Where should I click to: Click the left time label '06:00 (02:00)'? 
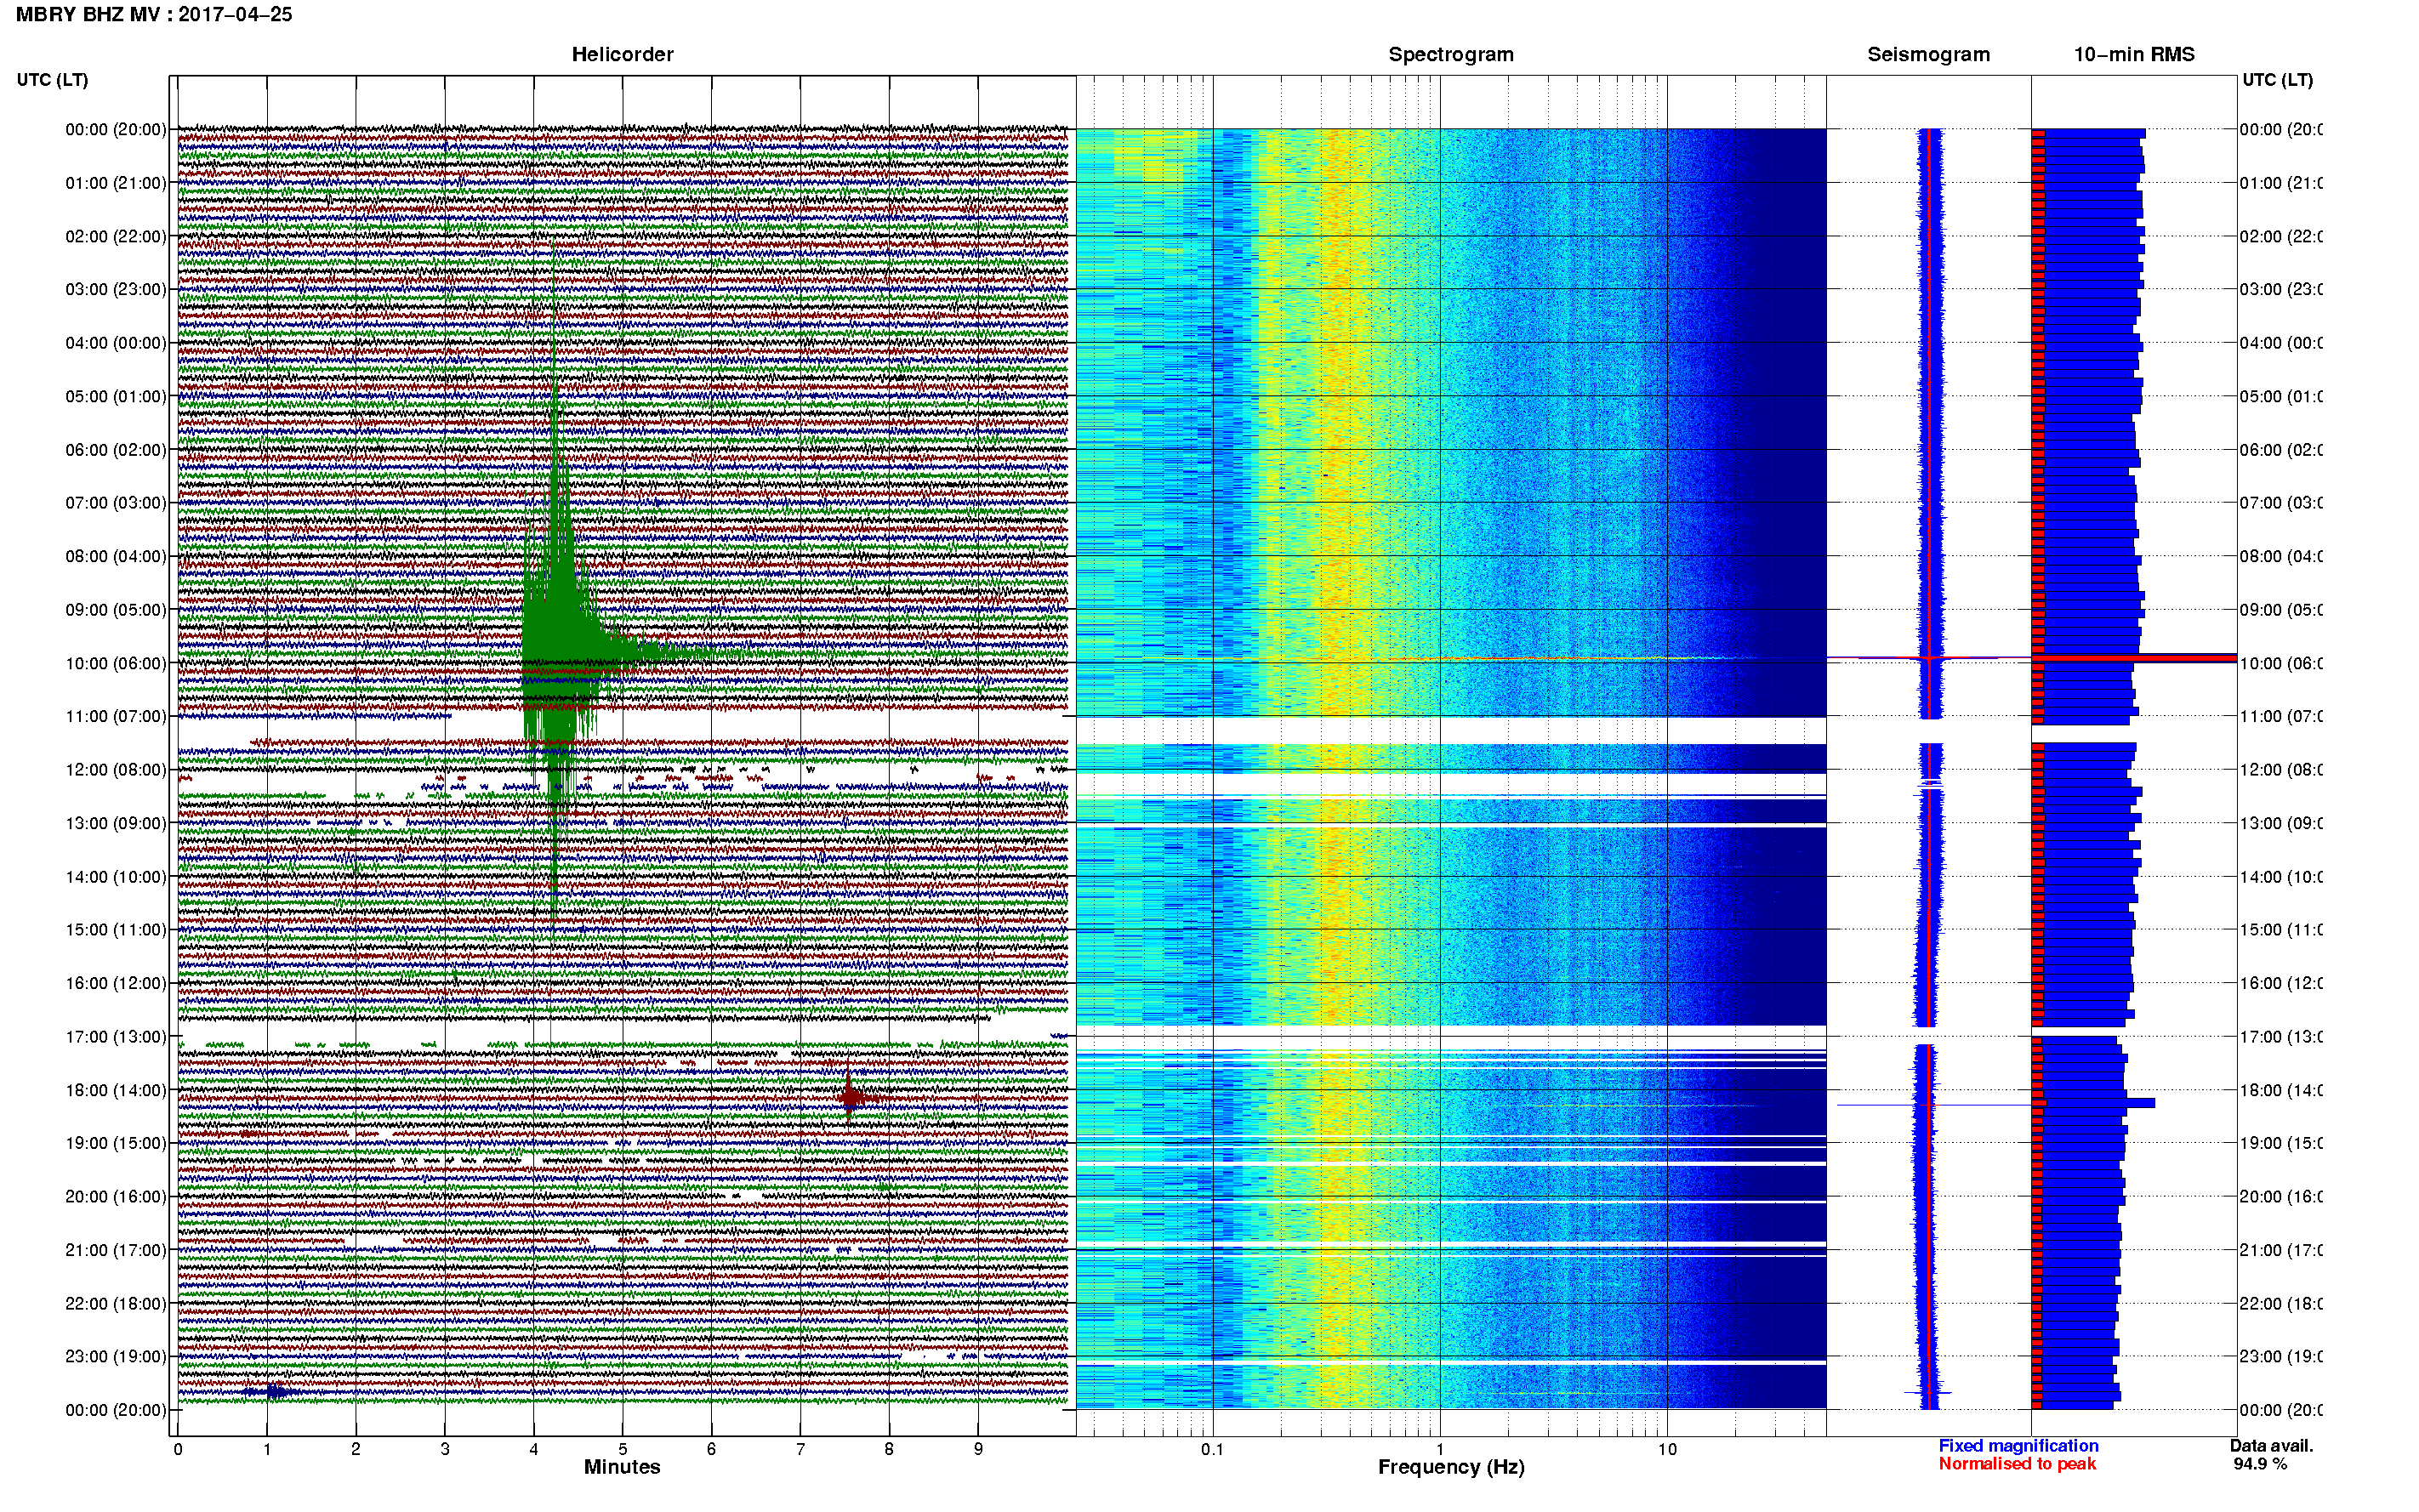point(116,450)
